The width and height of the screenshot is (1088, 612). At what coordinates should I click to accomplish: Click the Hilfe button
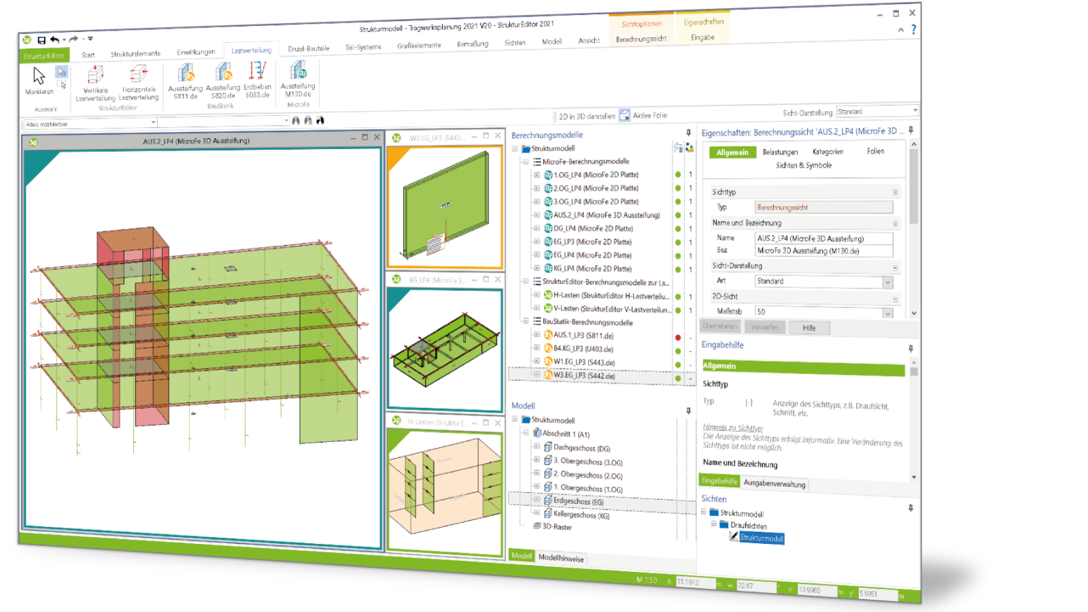[809, 328]
